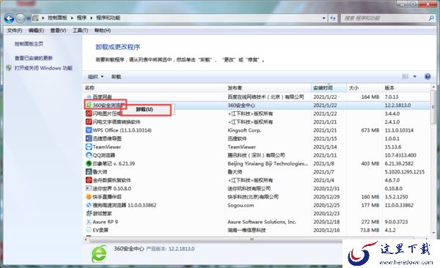440x268 pixels.
Task: Open the 控制面板主页 link
Action: click(29, 44)
